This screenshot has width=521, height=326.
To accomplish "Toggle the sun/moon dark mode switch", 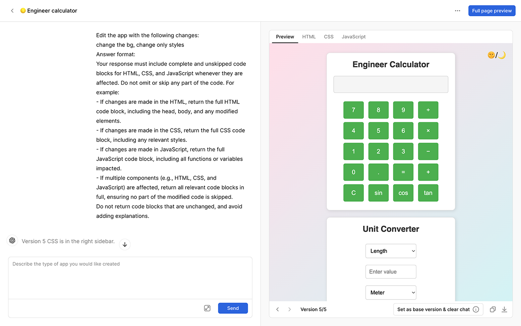I will (496, 55).
